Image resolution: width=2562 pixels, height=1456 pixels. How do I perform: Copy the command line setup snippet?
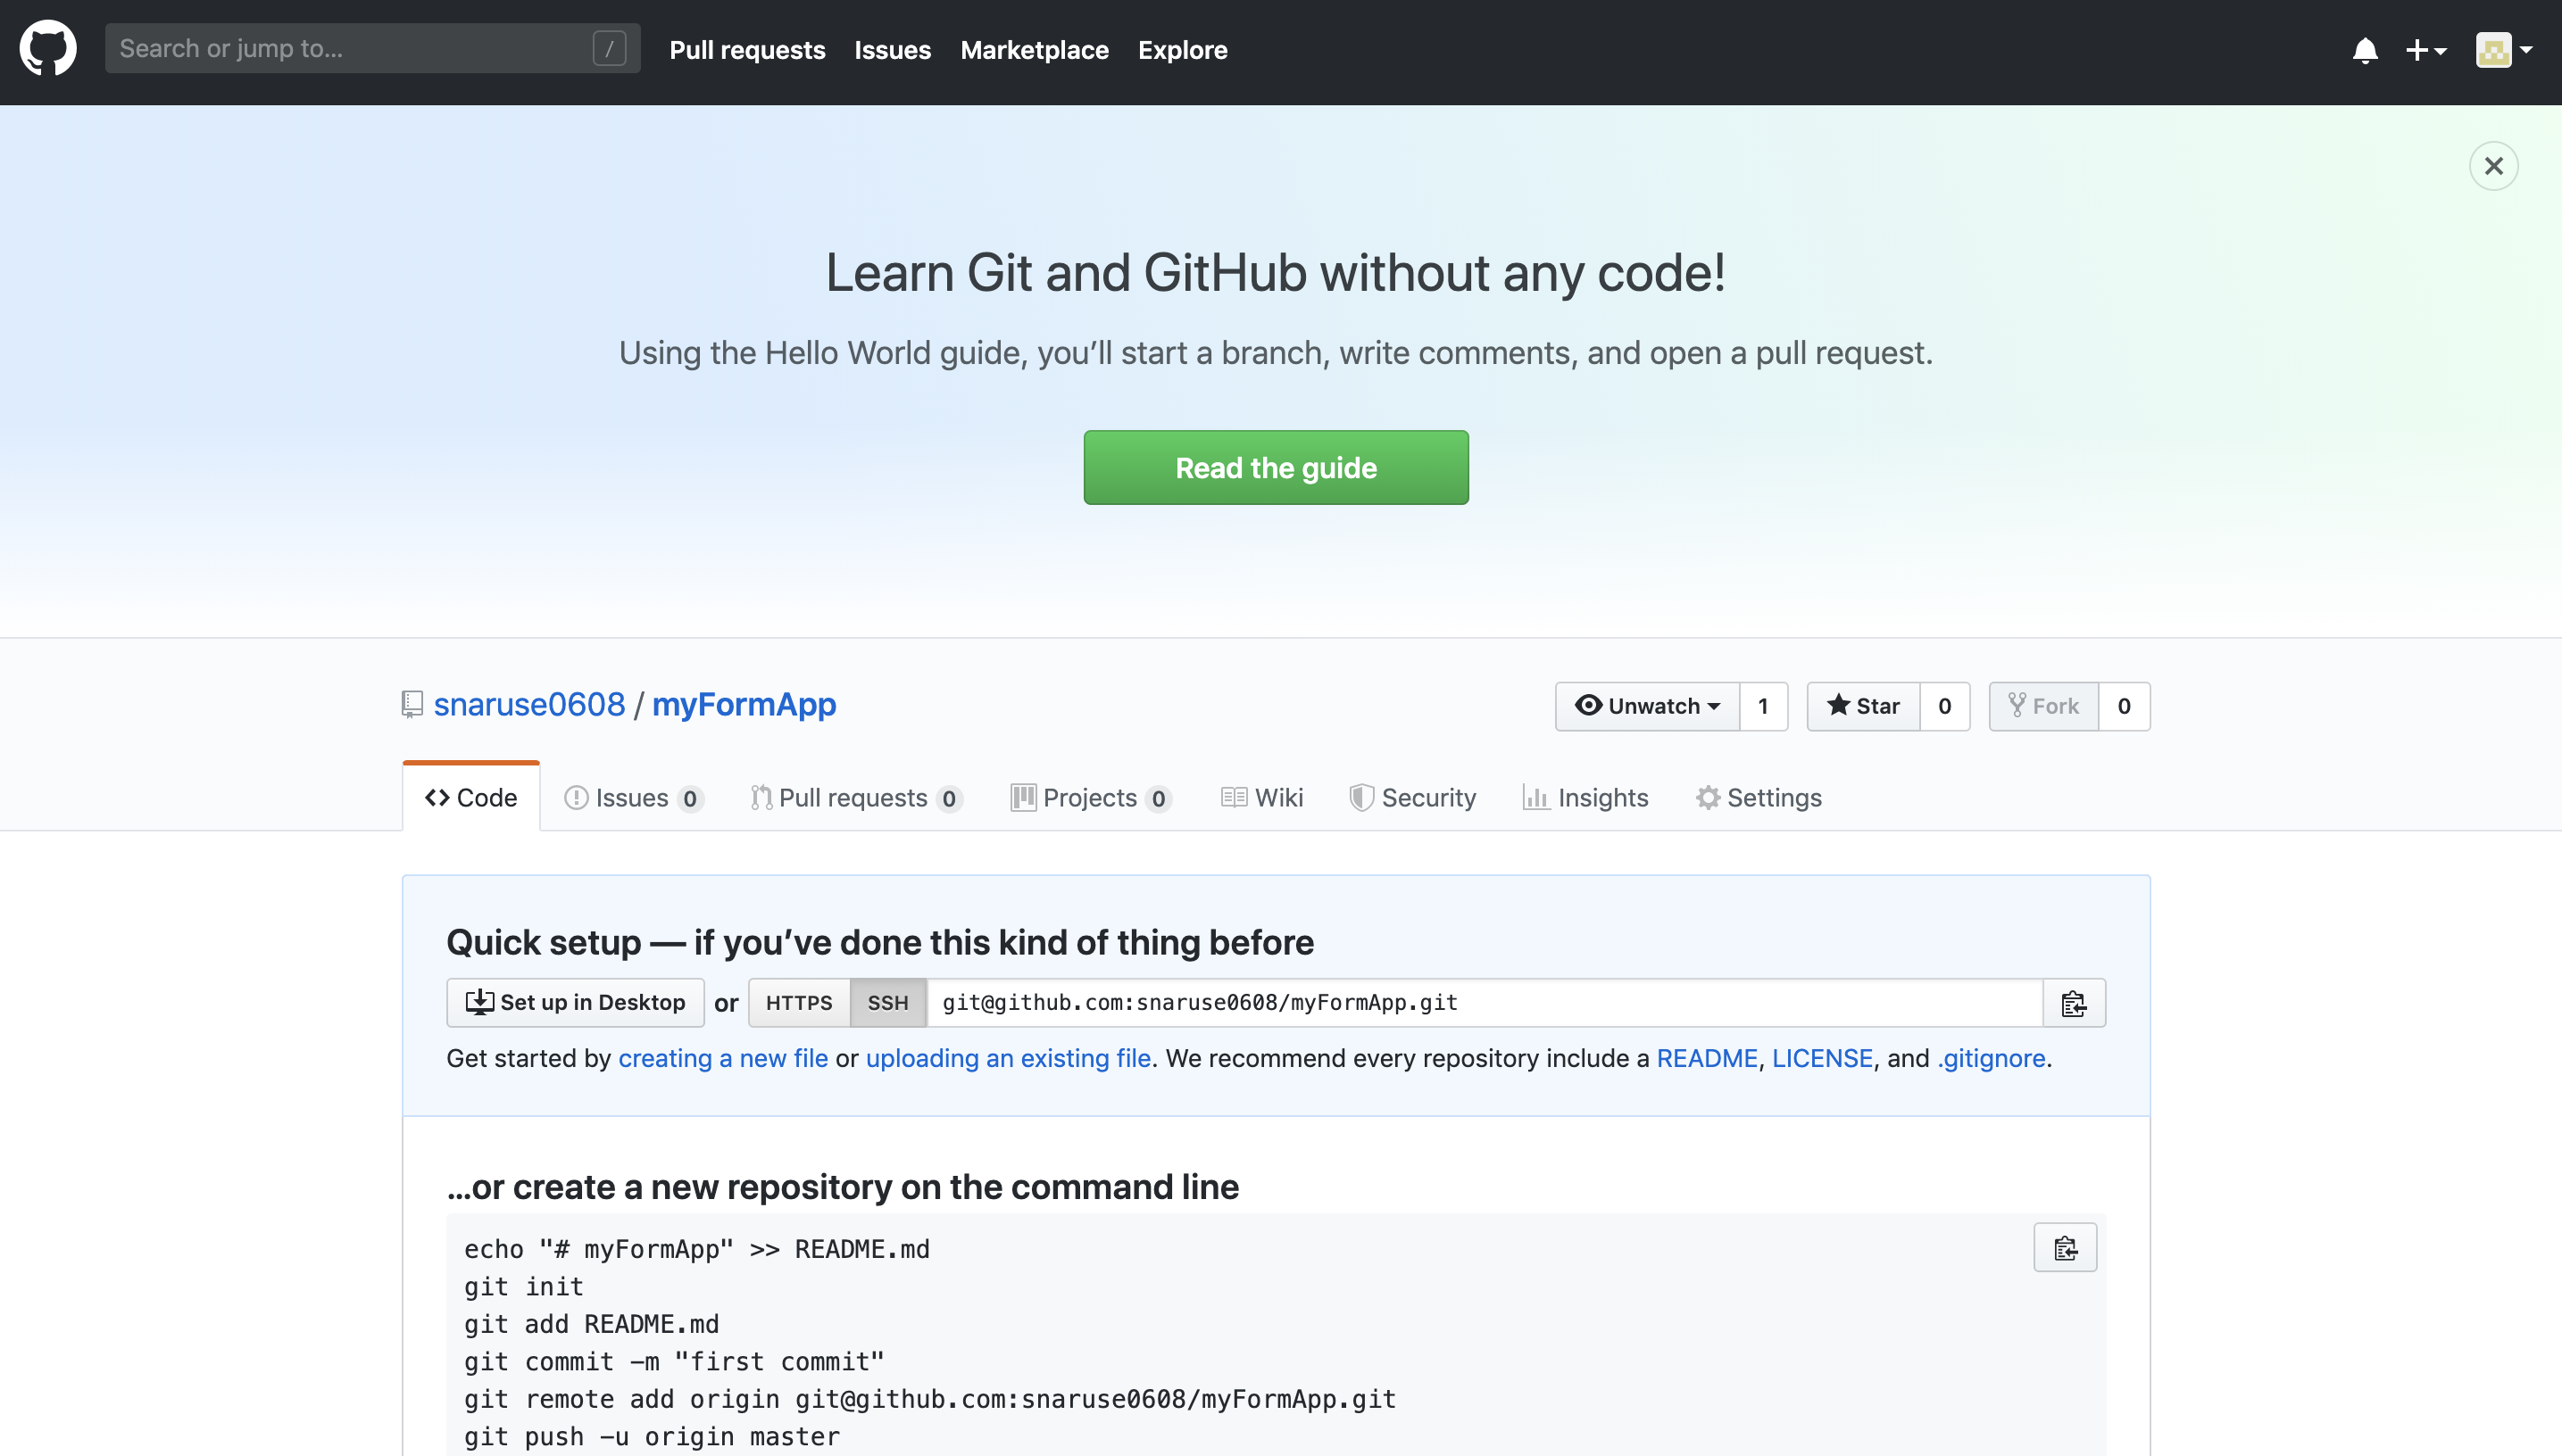(2065, 1248)
